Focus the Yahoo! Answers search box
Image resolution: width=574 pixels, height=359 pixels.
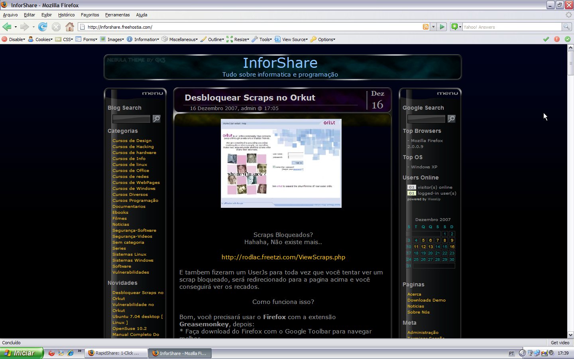[512, 27]
